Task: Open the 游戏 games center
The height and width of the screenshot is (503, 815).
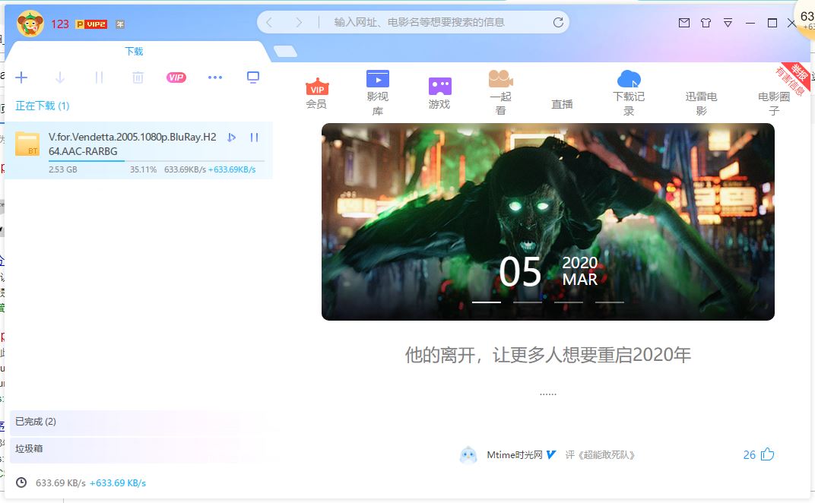Action: tap(439, 91)
